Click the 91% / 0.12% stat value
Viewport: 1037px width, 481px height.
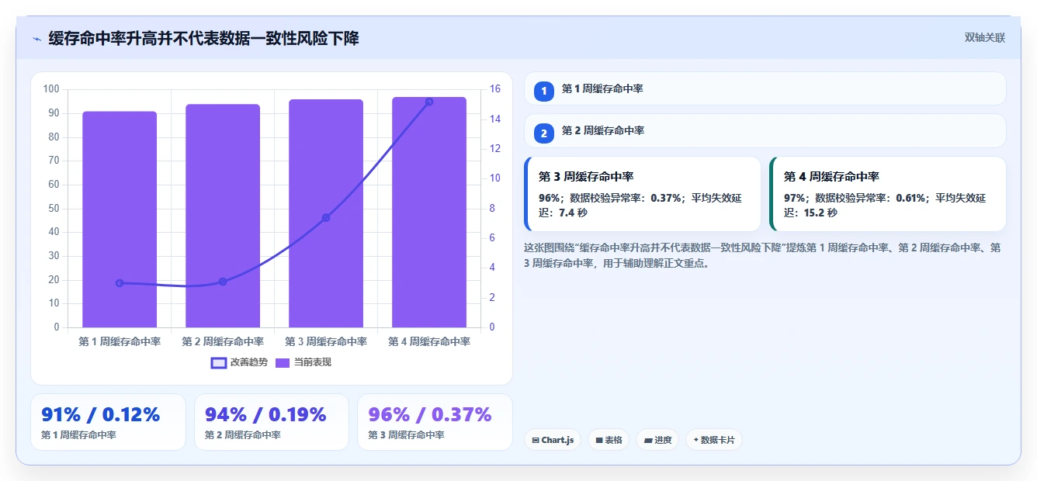100,414
